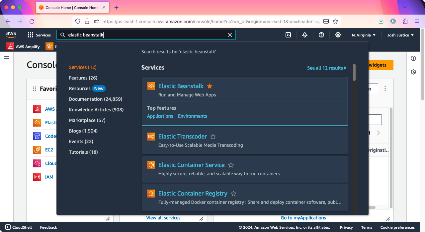The width and height of the screenshot is (425, 232).
Task: Open EC2 in Favorites list
Action: pos(49,150)
